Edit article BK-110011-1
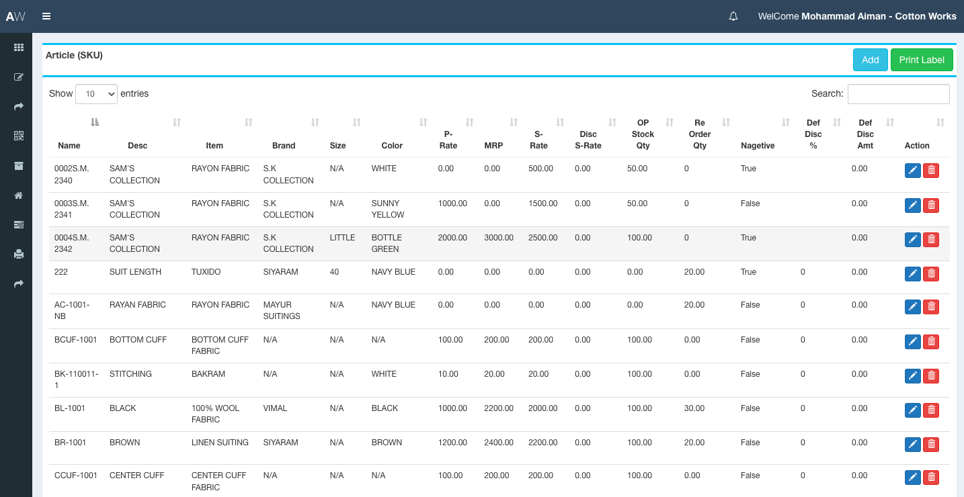 (x=913, y=376)
